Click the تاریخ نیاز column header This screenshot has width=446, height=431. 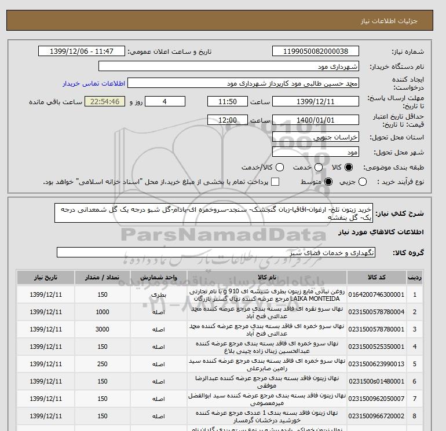tap(46, 277)
